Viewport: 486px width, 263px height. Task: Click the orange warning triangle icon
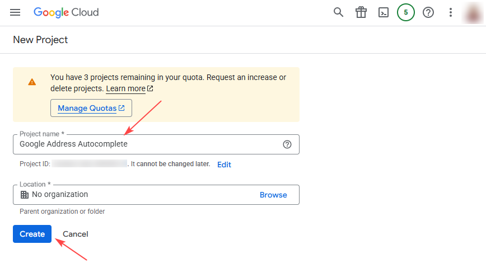click(x=32, y=82)
